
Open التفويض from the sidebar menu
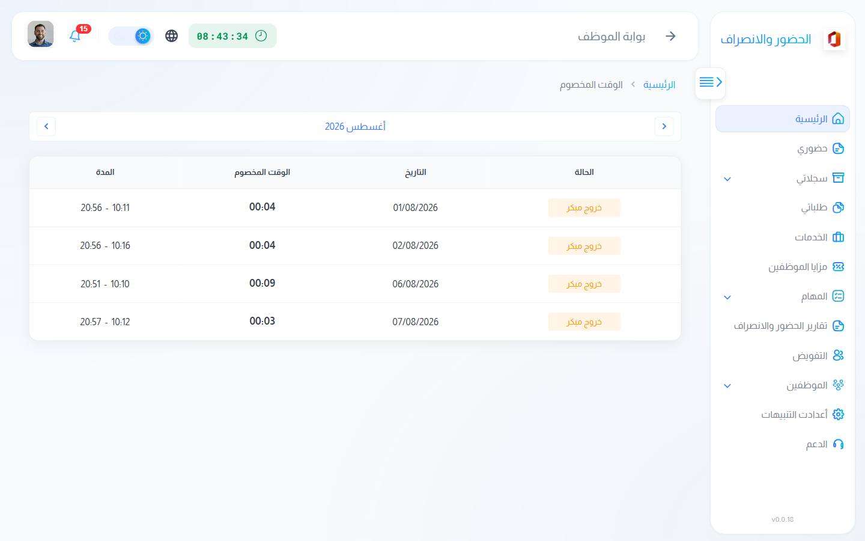(x=783, y=355)
